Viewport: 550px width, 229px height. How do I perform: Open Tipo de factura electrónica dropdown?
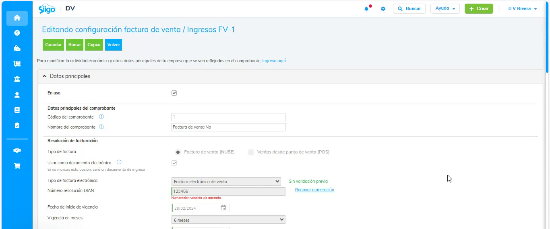pyautogui.click(x=226, y=182)
